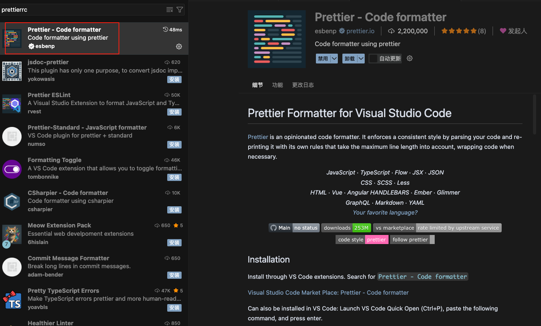Screen dimensions: 541x326
Task: Switch to the features tab
Action: [277, 85]
